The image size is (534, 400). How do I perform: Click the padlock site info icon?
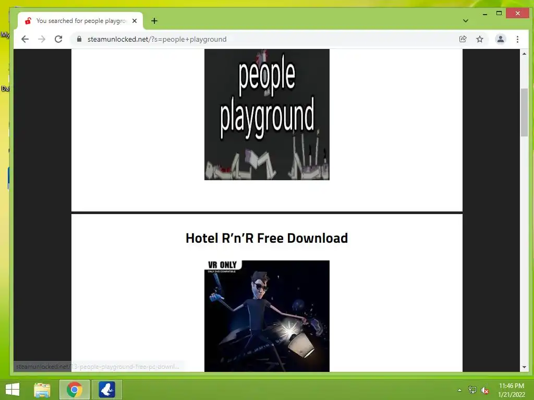[79, 39]
